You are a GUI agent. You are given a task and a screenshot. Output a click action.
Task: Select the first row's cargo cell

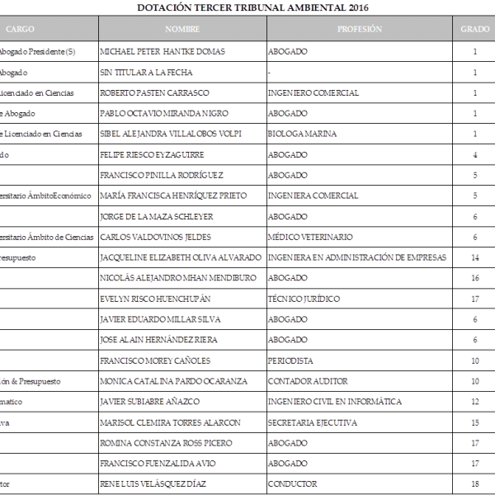pyautogui.click(x=39, y=51)
